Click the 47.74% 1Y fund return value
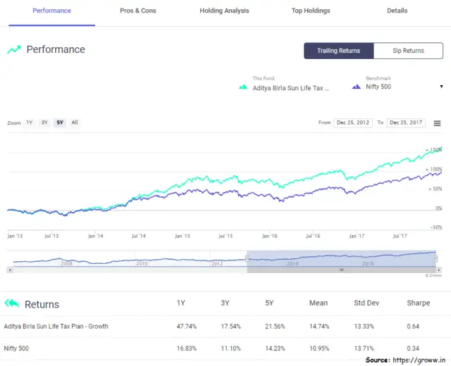Image resolution: width=451 pixels, height=366 pixels. tap(186, 327)
